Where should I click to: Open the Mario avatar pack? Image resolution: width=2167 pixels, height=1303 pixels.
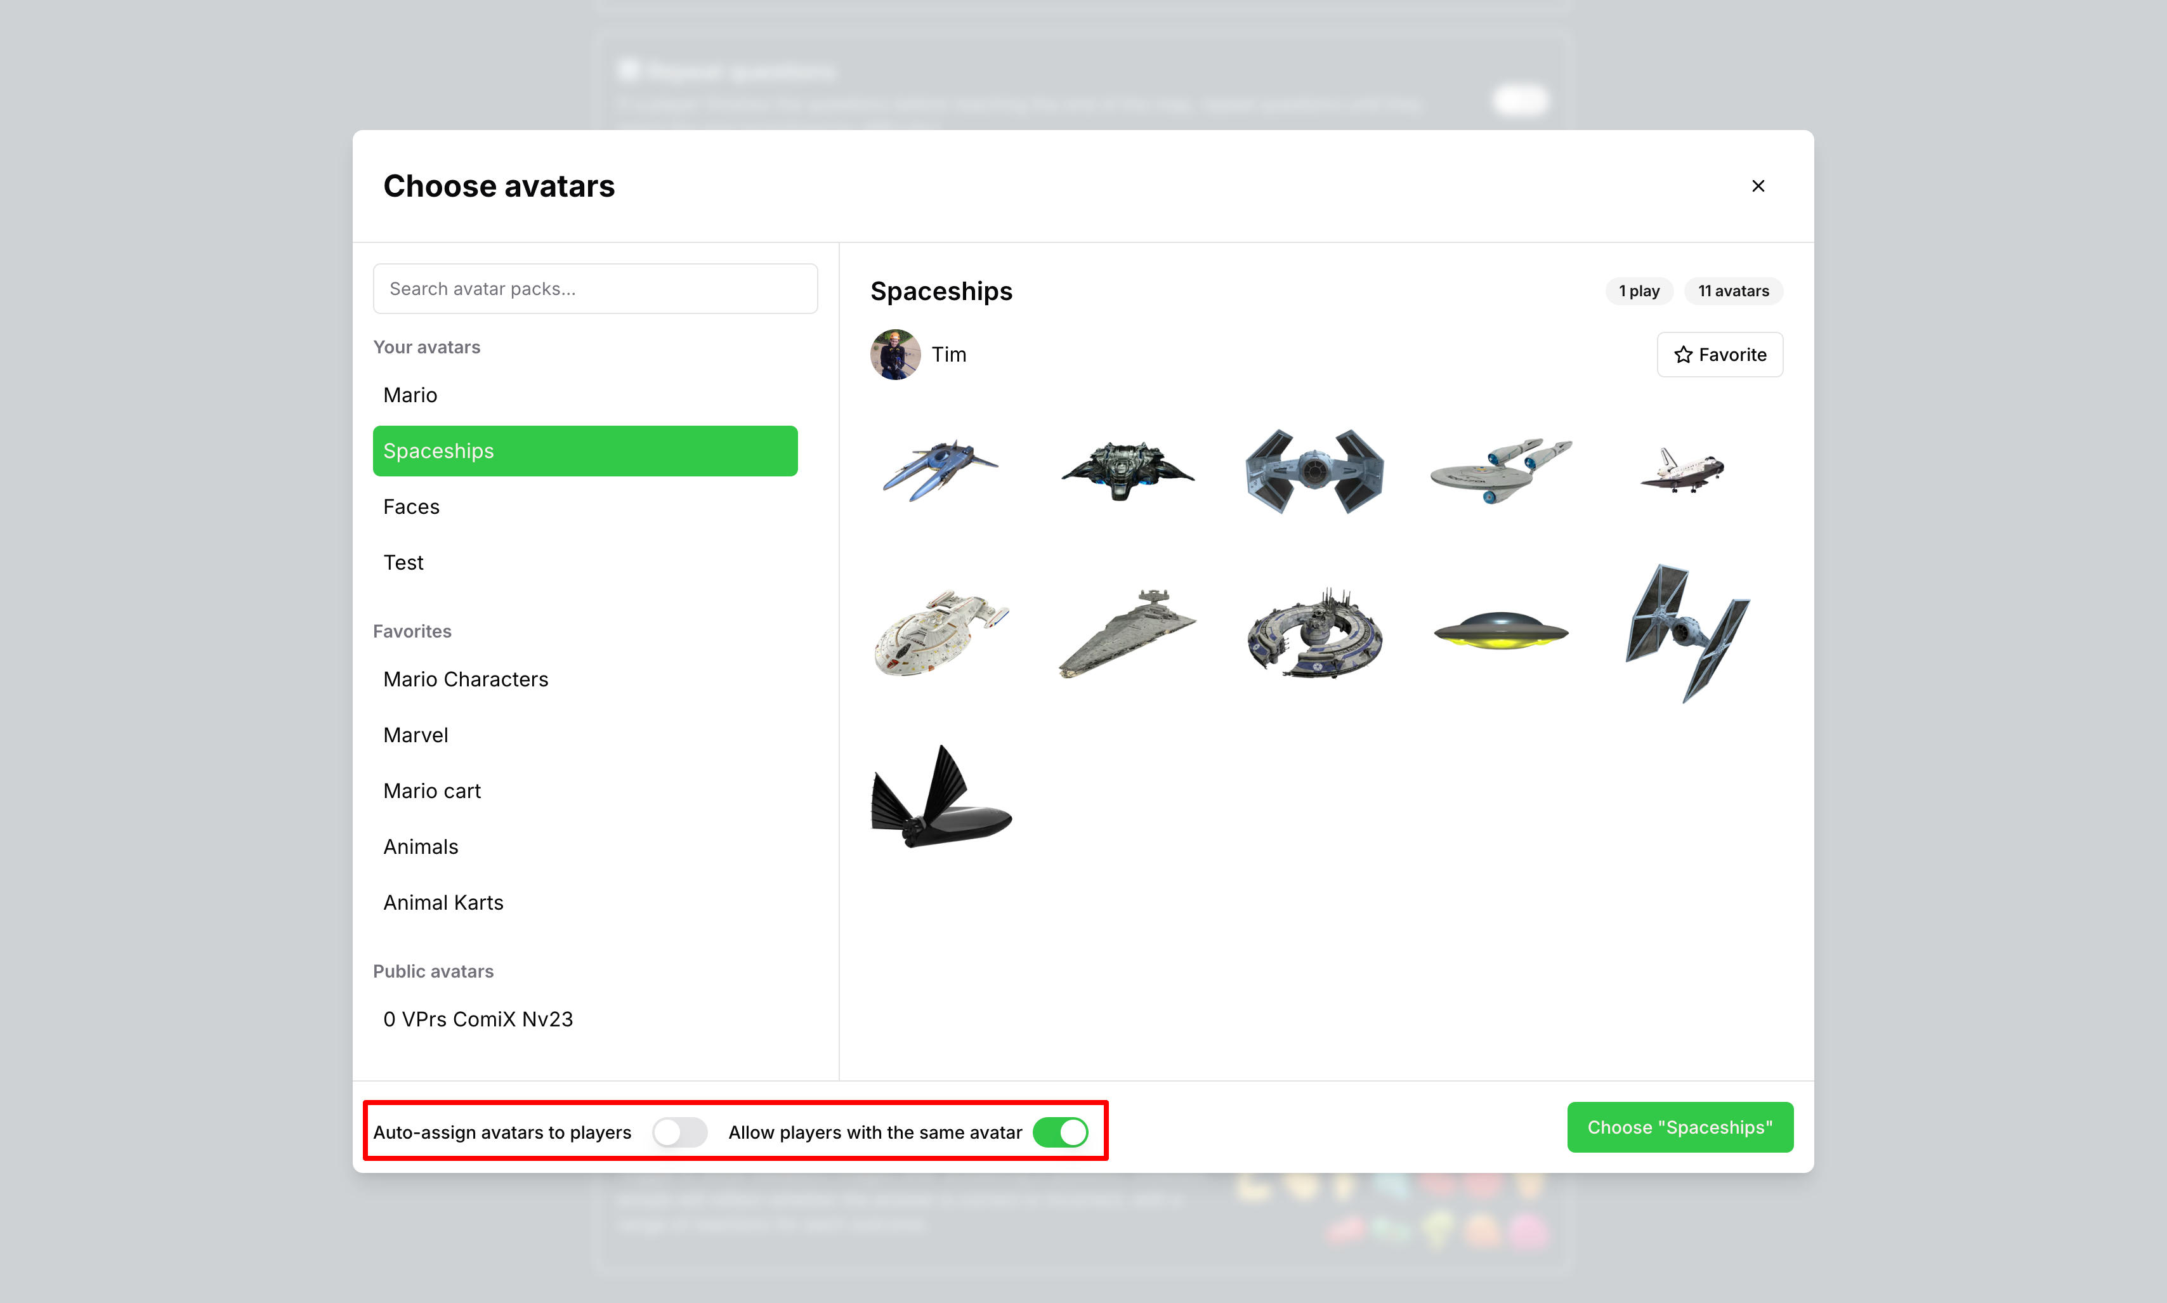click(410, 395)
